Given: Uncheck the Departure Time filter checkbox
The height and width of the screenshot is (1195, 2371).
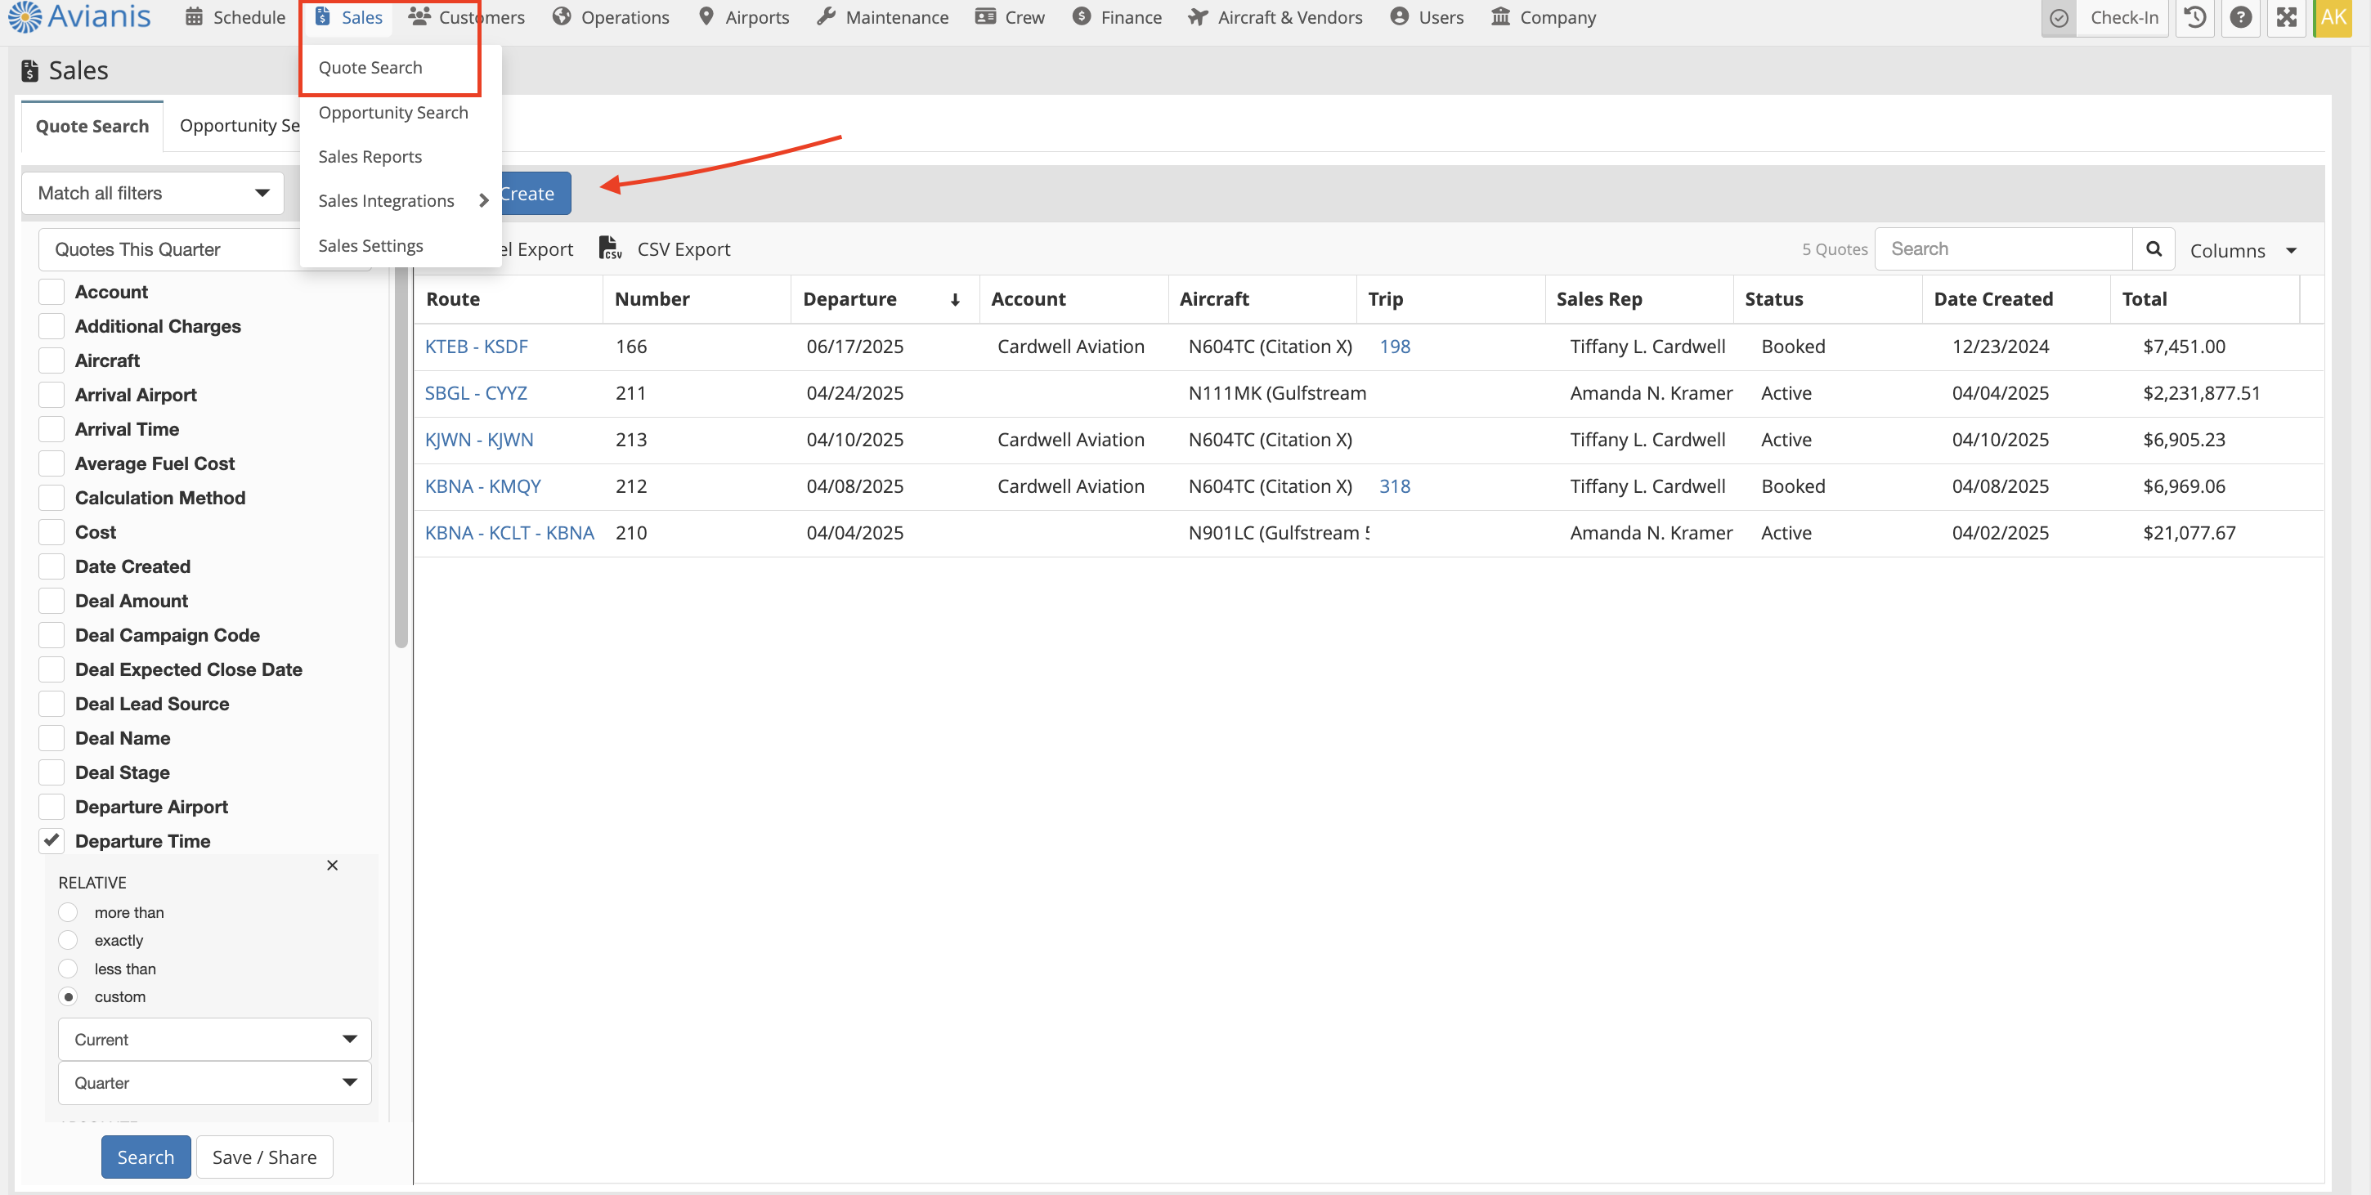Looking at the screenshot, I should (x=52, y=840).
